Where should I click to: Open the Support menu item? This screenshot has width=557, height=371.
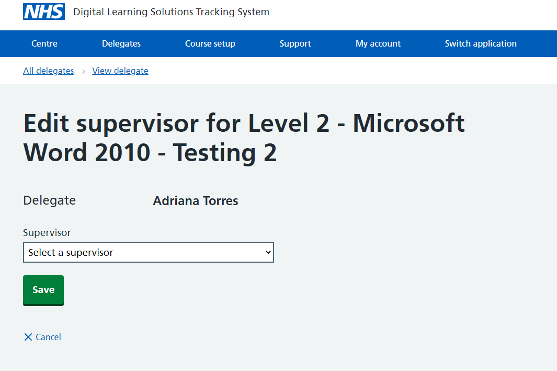point(295,43)
